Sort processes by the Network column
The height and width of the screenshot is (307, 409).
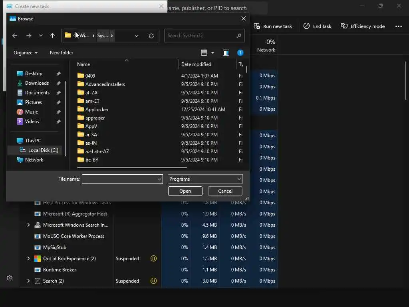coord(266,46)
